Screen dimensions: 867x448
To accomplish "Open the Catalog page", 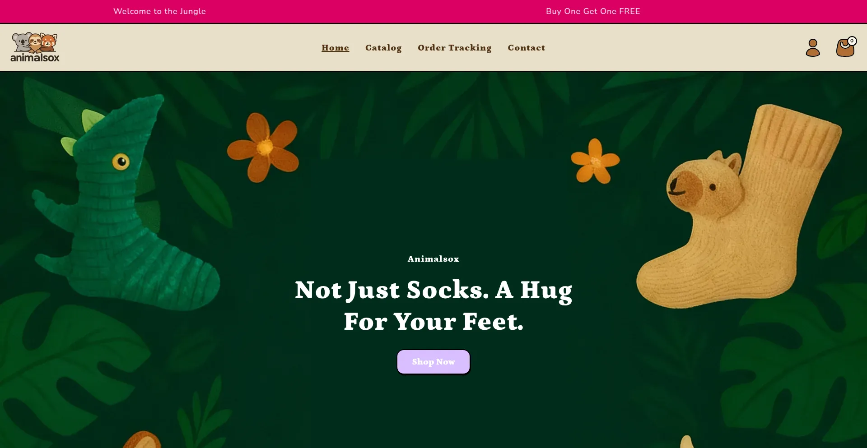I will (383, 48).
